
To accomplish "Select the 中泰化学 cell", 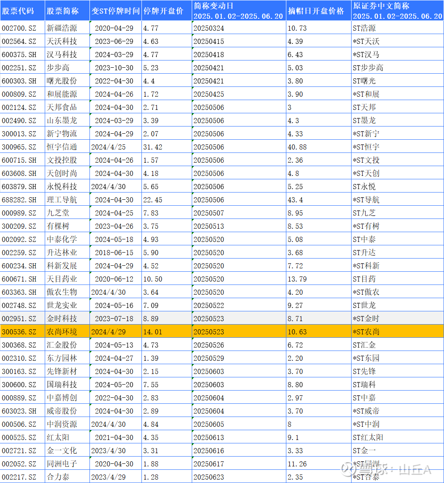I will (x=67, y=239).
